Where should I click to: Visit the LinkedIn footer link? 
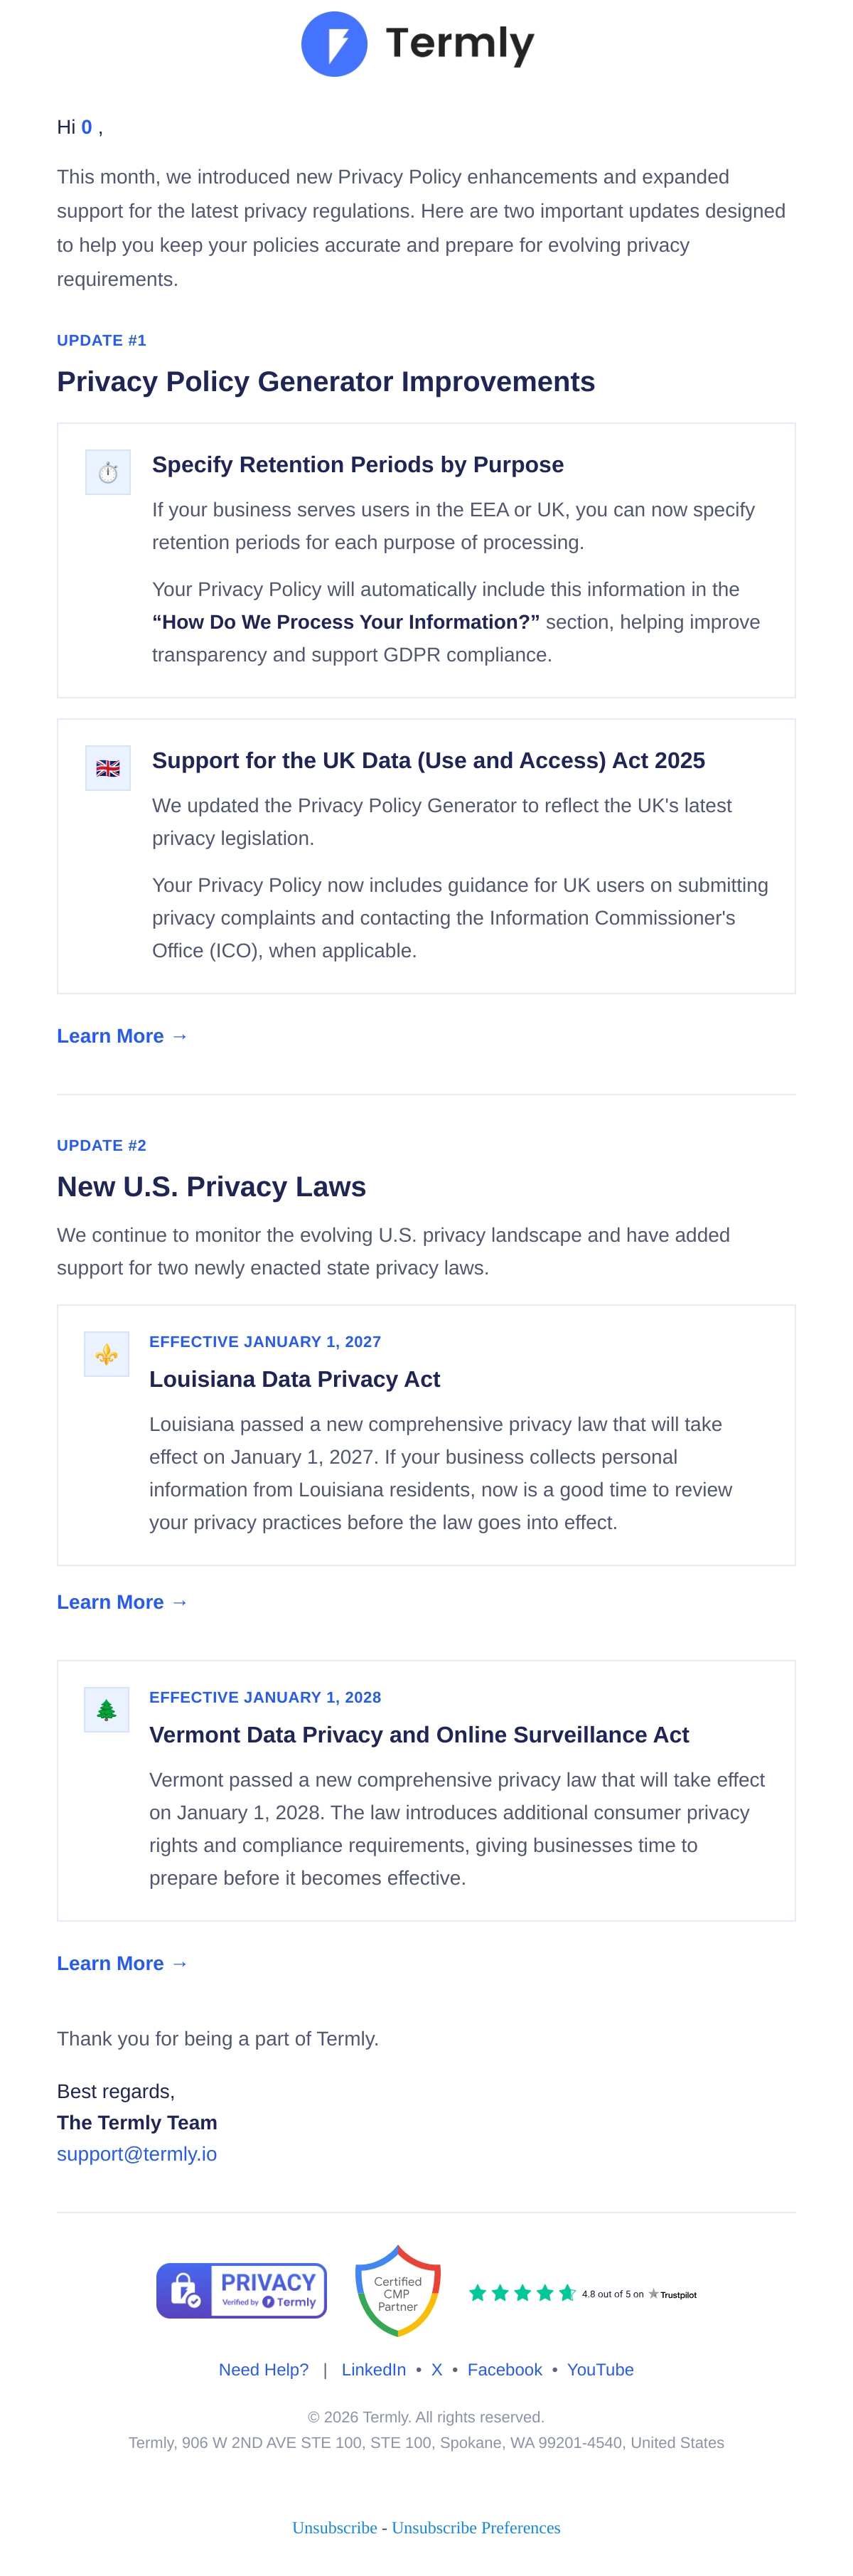point(374,2370)
